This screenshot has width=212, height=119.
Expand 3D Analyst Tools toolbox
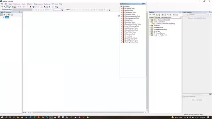point(122,8)
